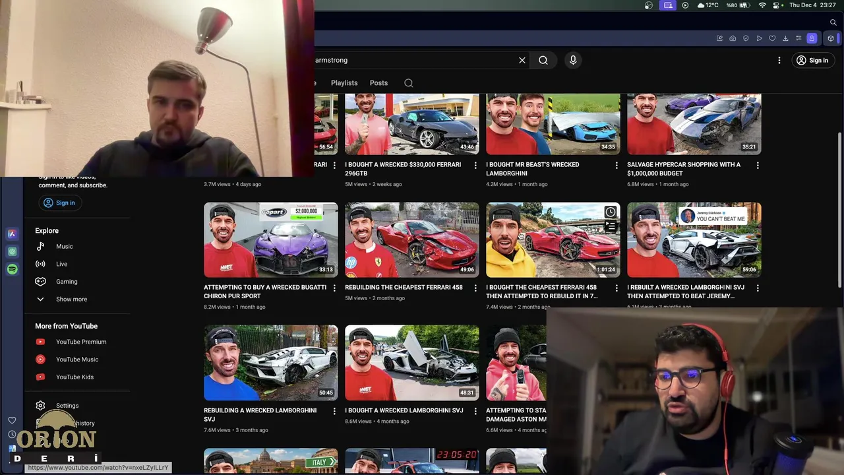
Task: Click the send arrow icon in browser toolbar
Action: (759, 38)
